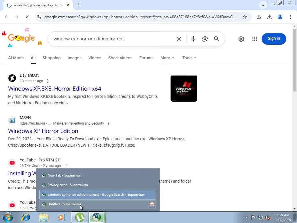Search by image with Lens icon

pyautogui.click(x=205, y=39)
